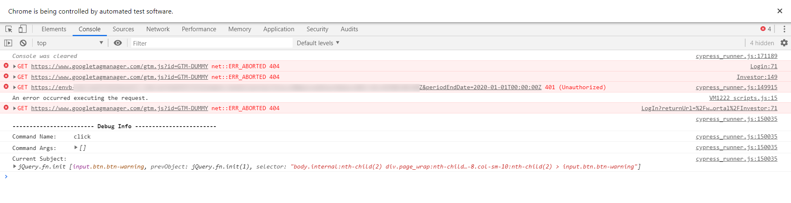The image size is (791, 203).
Task: Switch to the Network tab
Action: pyautogui.click(x=158, y=29)
